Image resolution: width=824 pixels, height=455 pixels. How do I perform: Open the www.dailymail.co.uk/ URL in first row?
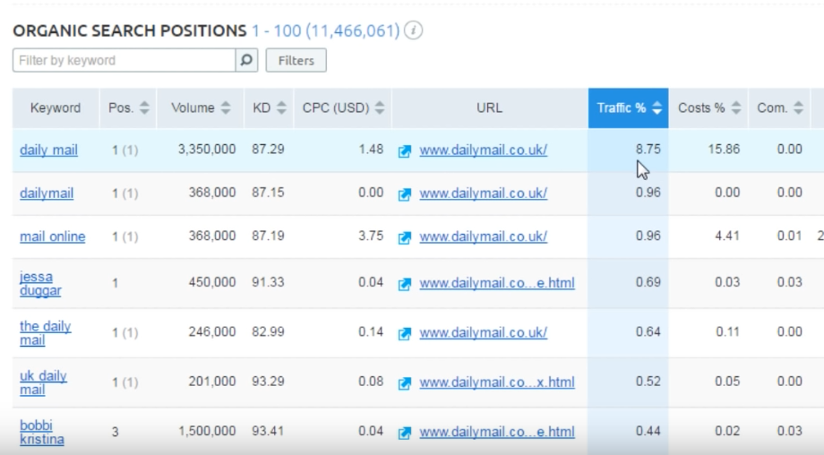484,150
